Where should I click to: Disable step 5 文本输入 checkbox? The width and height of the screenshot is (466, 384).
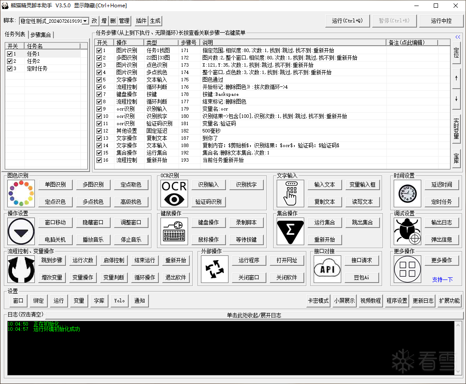pyautogui.click(x=99, y=80)
